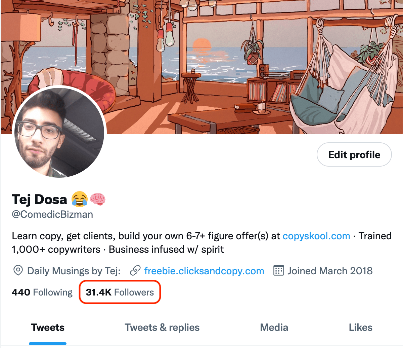The height and width of the screenshot is (348, 403).
Task: View the 31.4K Followers list
Action: tap(120, 292)
